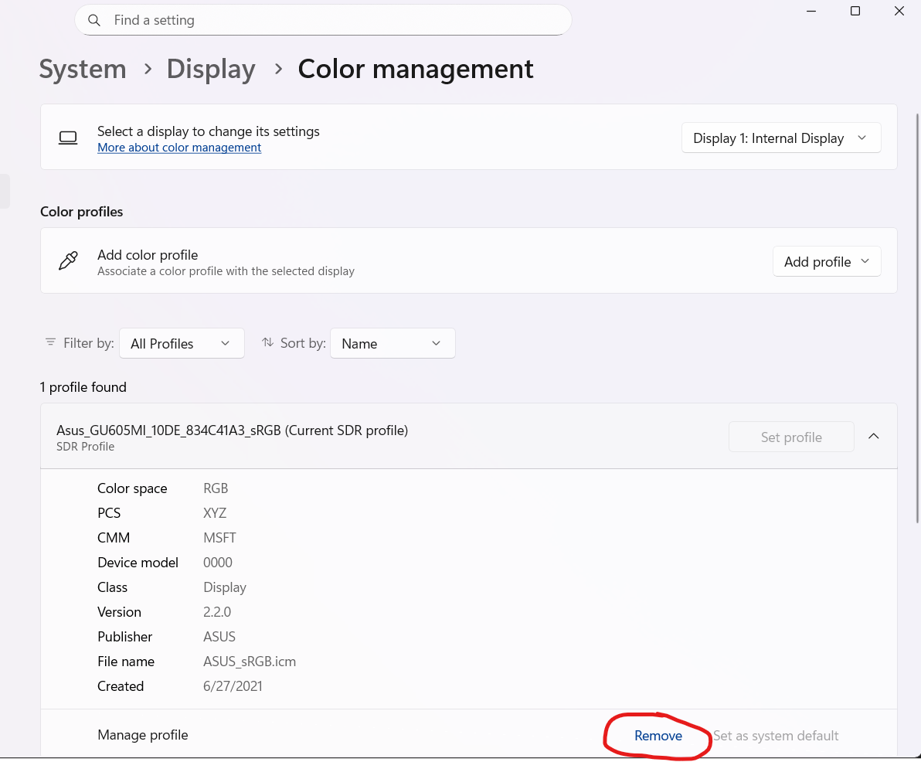The width and height of the screenshot is (921, 762).
Task: Click the Publisher value ASUS
Action: click(219, 637)
